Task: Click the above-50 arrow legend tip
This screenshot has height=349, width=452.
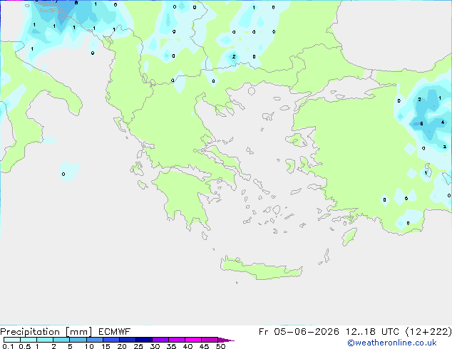Action: click(x=226, y=340)
